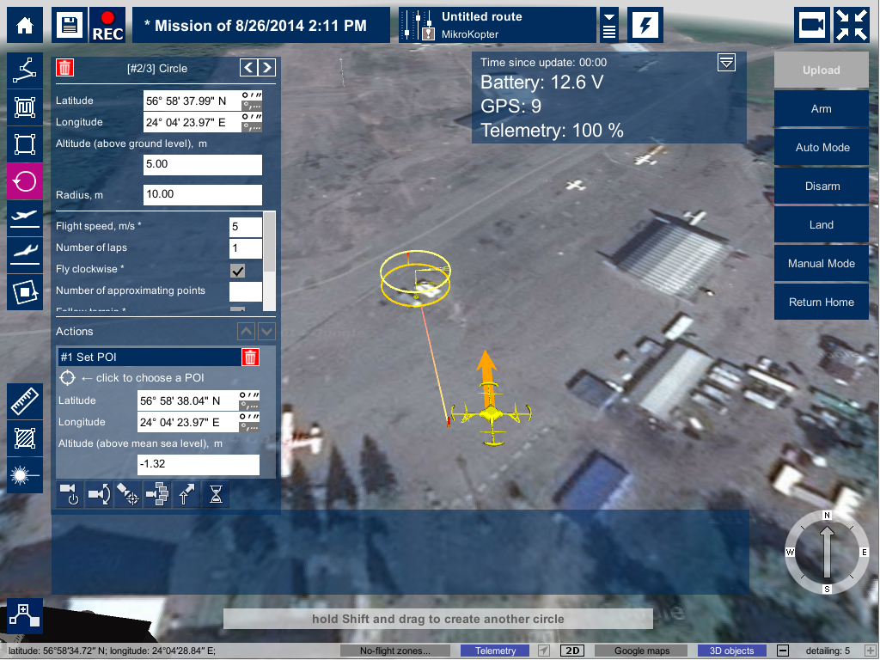Open the Google maps layer selector
This screenshot has height=660, width=880.
[641, 651]
